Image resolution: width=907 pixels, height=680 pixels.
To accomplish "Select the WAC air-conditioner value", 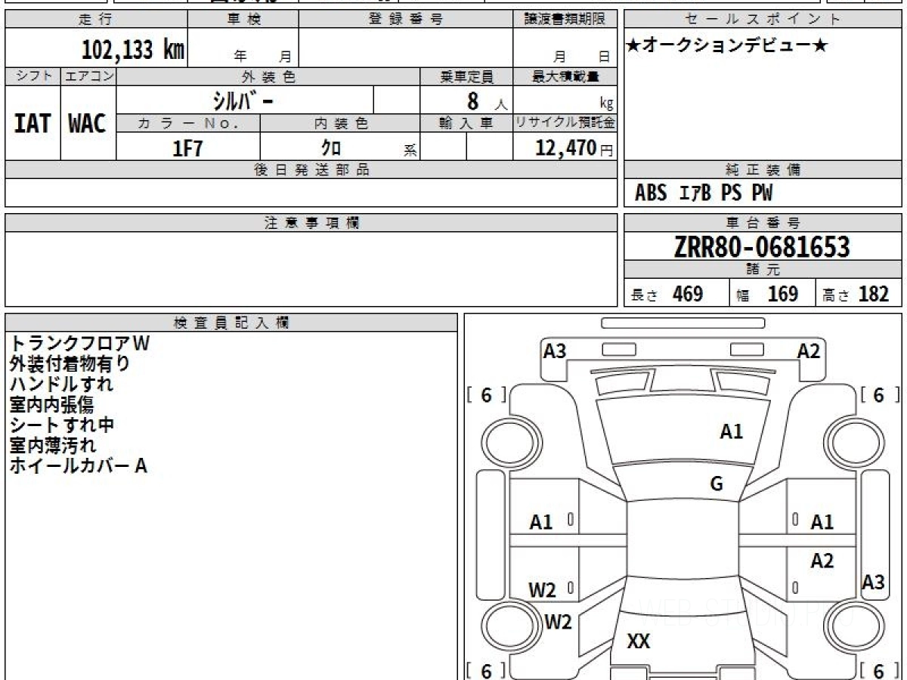I will [x=88, y=123].
